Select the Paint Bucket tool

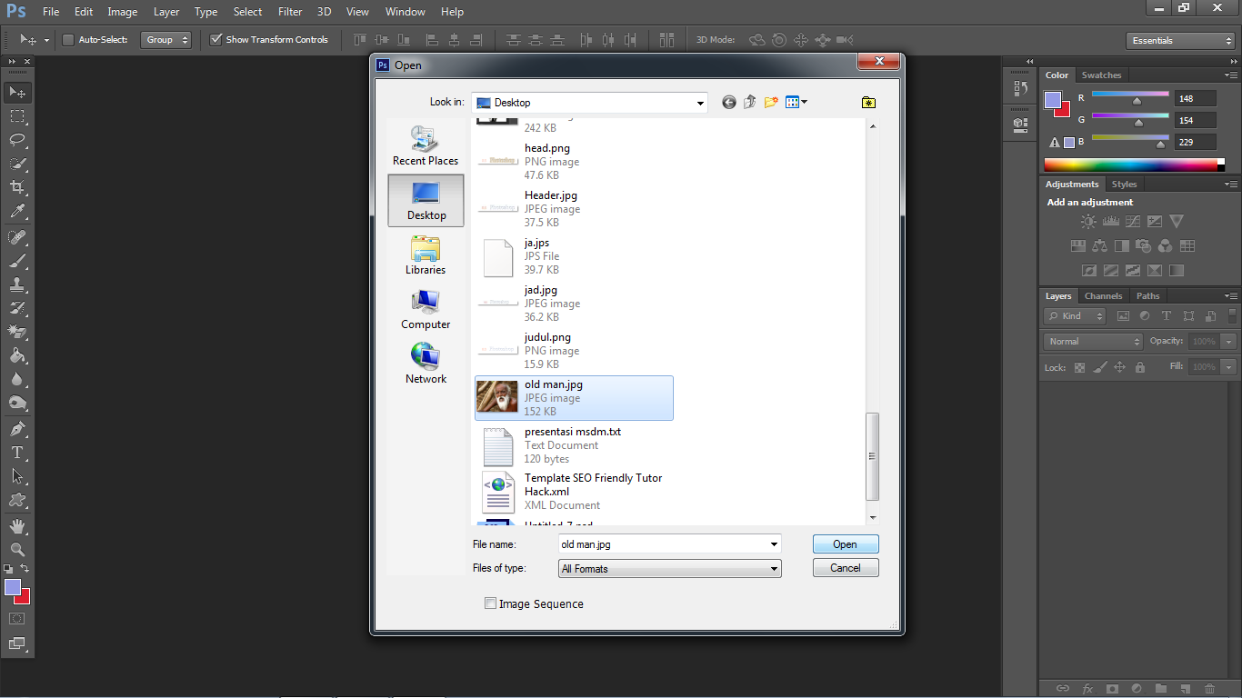tap(17, 355)
